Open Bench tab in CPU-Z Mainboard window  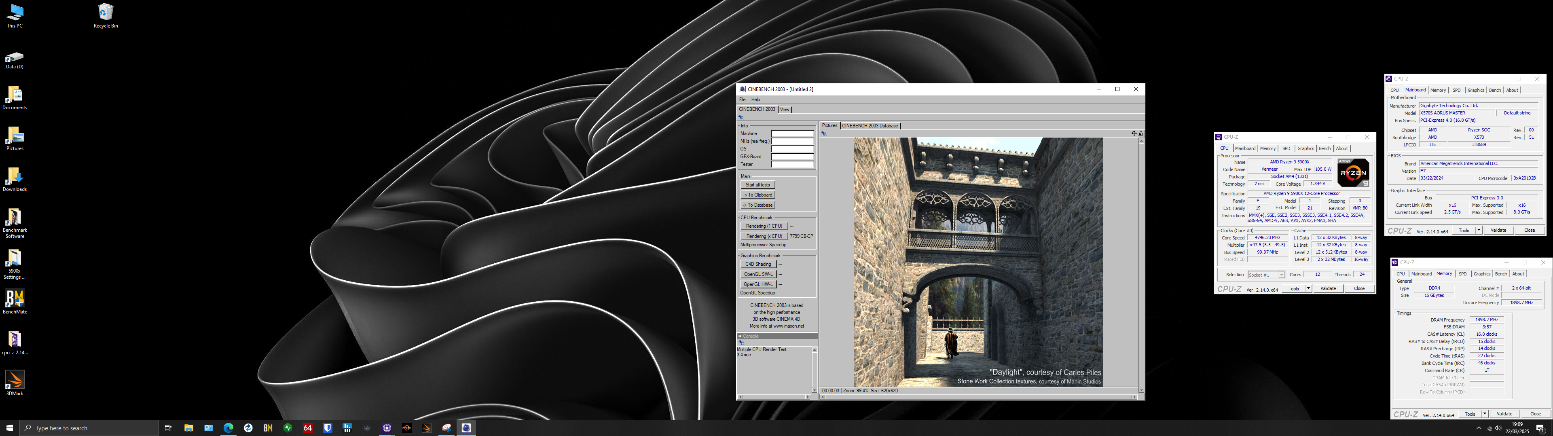(1494, 91)
